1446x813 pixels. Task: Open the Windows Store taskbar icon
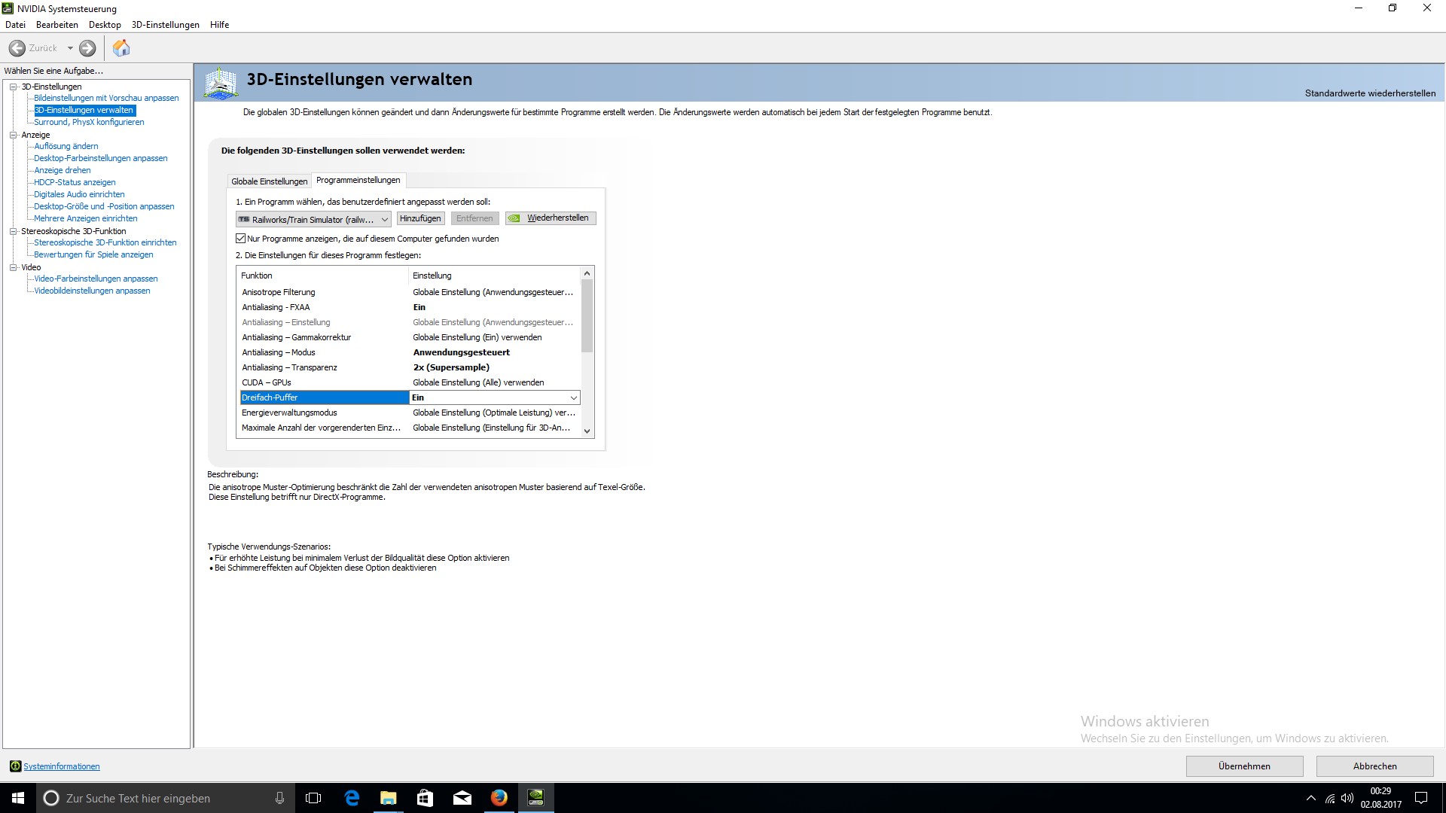425,798
